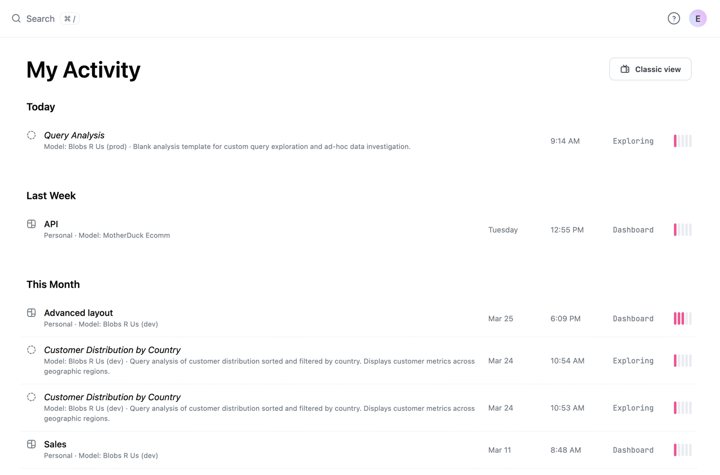Click inside the Search field
720x475 pixels.
click(40, 18)
